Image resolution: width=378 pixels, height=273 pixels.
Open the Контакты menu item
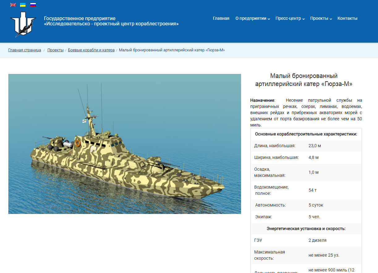(347, 18)
